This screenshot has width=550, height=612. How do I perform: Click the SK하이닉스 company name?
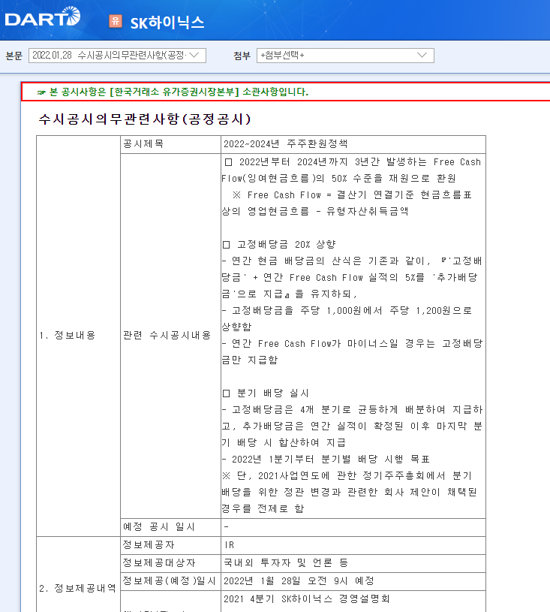(x=167, y=23)
